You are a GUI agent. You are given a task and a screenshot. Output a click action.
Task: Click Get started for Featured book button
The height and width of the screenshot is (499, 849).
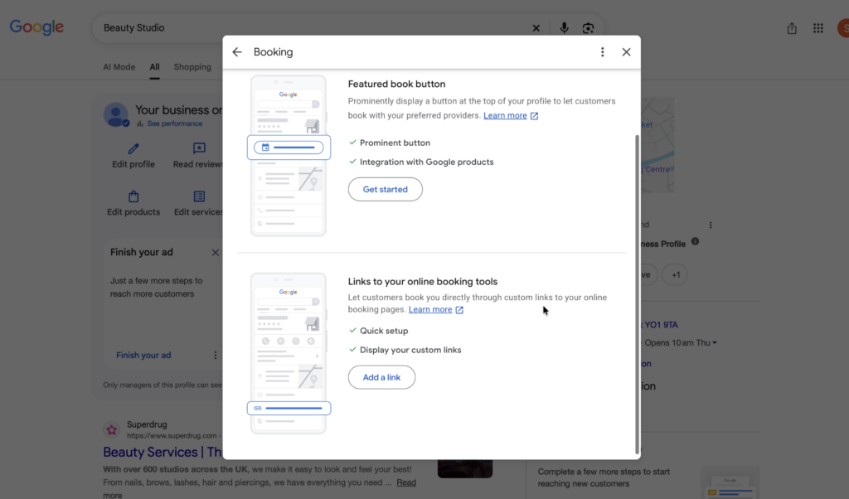click(385, 190)
